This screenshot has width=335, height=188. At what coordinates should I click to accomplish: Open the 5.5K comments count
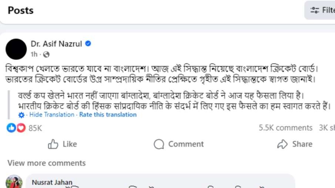pyautogui.click(x=285, y=128)
